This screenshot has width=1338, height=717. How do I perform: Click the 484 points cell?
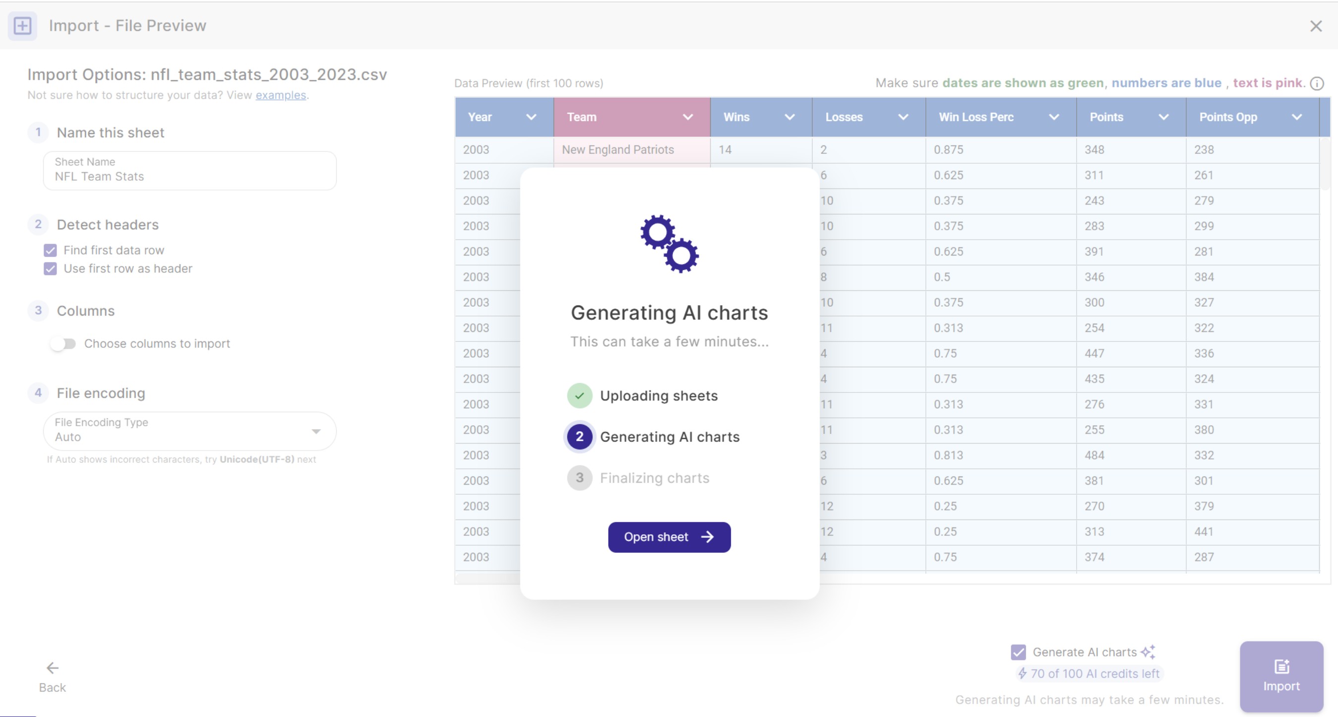tap(1131, 455)
